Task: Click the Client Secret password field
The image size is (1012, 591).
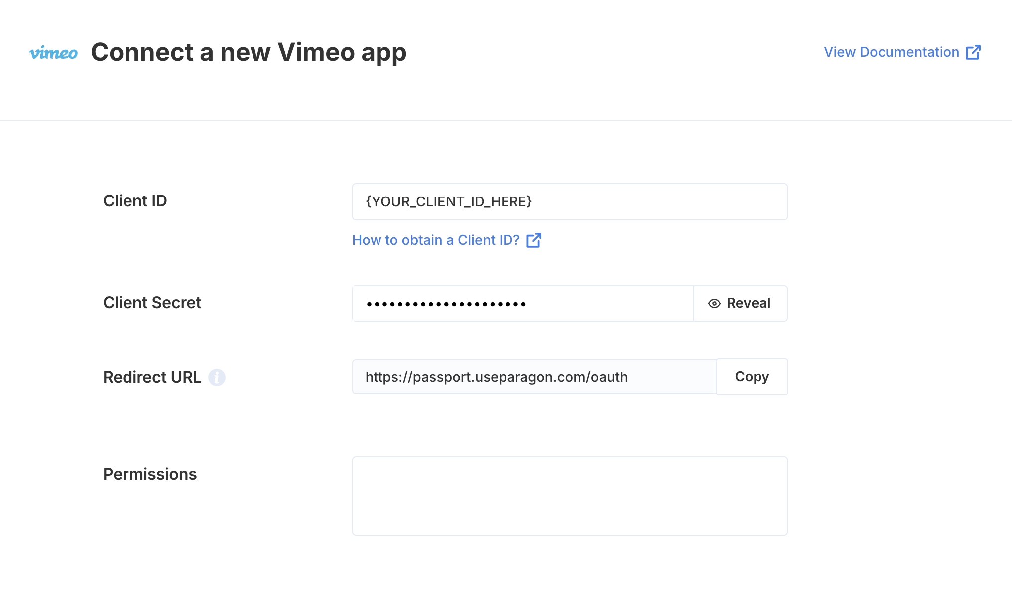Action: coord(523,303)
